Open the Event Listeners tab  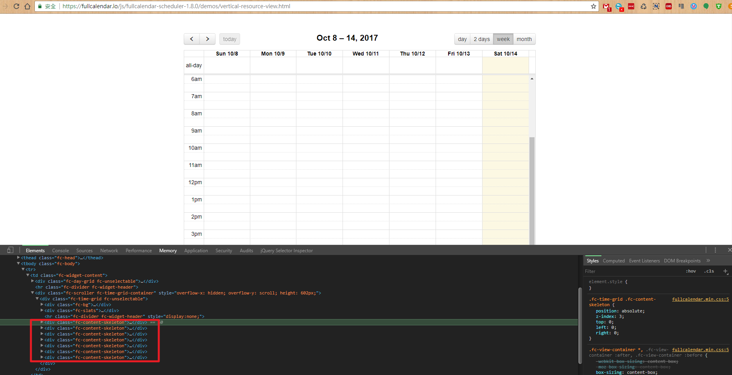coord(644,261)
